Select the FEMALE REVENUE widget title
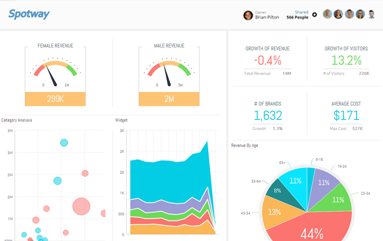The width and height of the screenshot is (383, 241). point(55,46)
